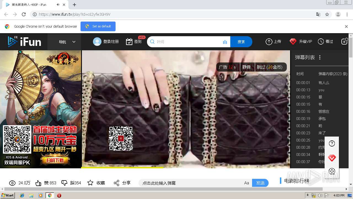The width and height of the screenshot is (353, 199).
Task: Click the 扫码下载 button in the ad
Action: pos(55,160)
